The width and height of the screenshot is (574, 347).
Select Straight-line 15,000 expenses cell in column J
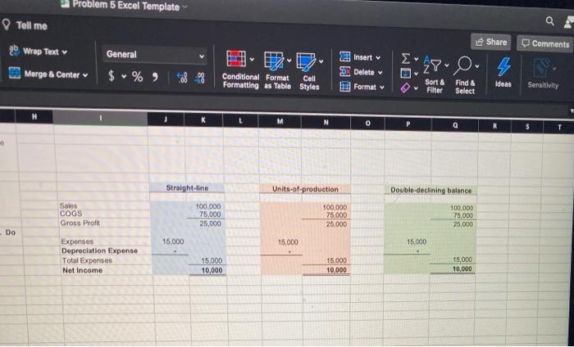173,241
